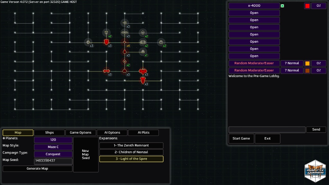Image resolution: width=329 pixels, height=185 pixels.
Task: Pick the grey wide-winged icon just above the x4 planet
Action: (125, 32)
